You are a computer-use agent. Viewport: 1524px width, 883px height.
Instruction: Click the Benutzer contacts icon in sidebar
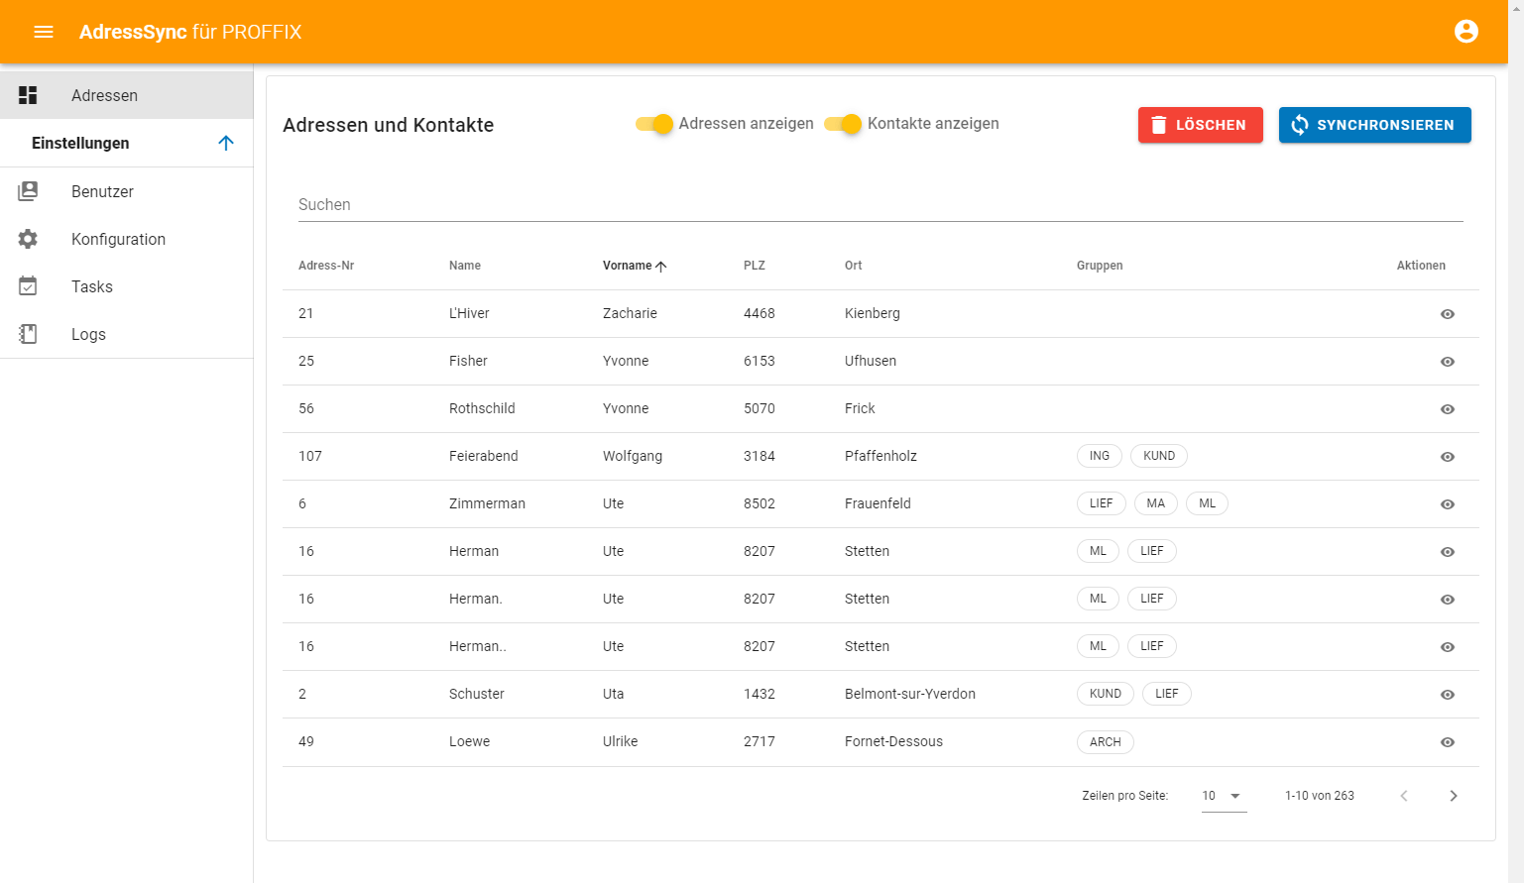click(28, 191)
